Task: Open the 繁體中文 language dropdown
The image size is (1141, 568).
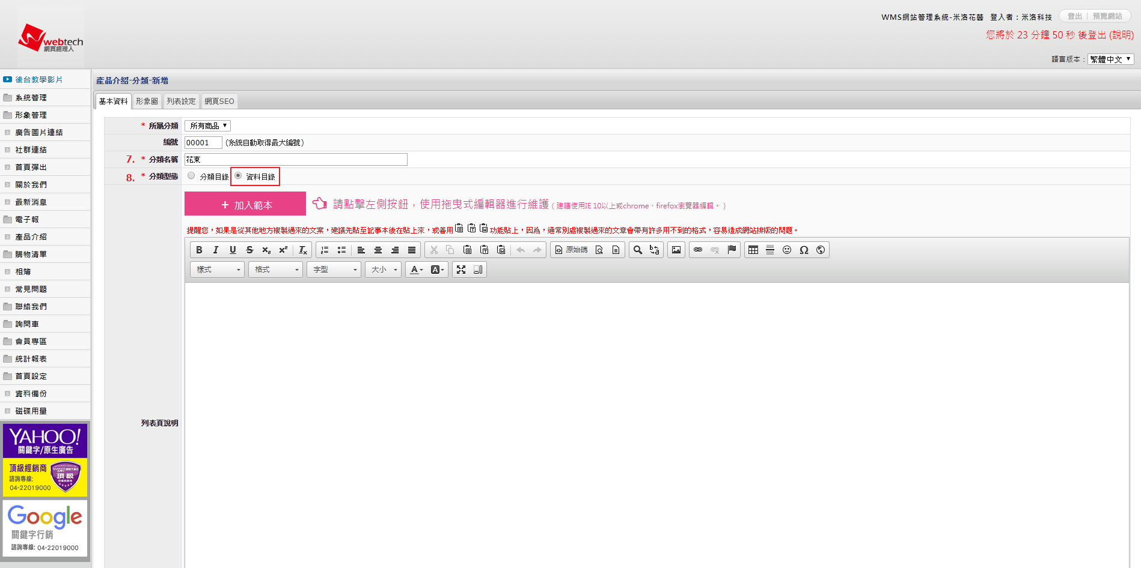Action: [x=1110, y=59]
